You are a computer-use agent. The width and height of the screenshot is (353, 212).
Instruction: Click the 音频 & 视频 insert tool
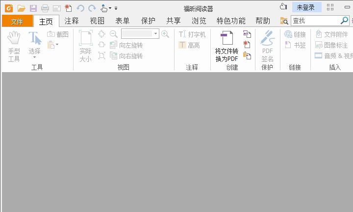pos(334,55)
